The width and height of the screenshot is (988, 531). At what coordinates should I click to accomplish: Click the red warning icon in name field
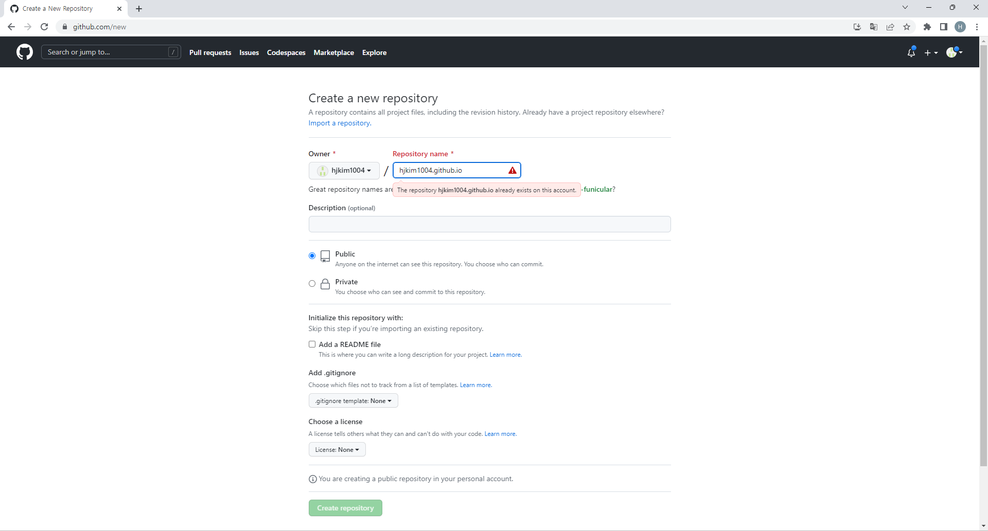(x=513, y=170)
